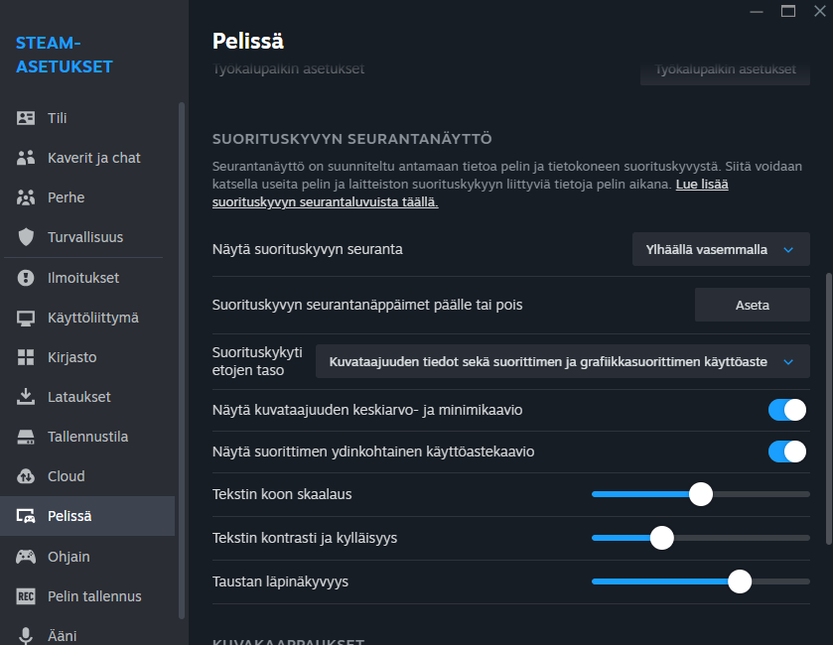833x645 pixels.
Task: Switch to the Perhe settings section
Action: click(x=66, y=197)
